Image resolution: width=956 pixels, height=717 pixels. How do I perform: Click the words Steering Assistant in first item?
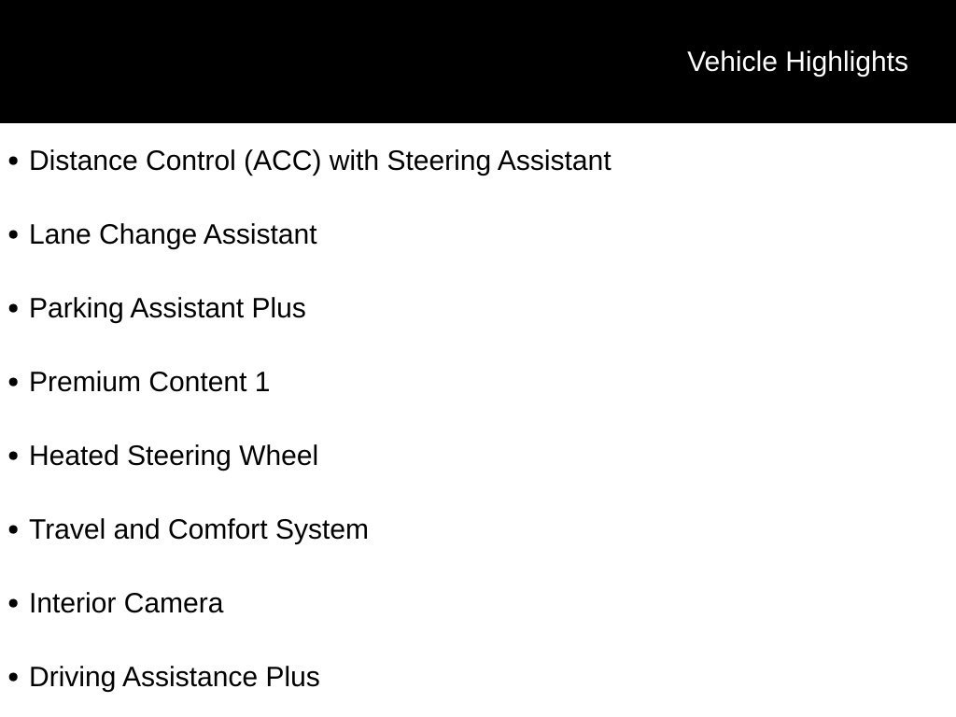click(x=499, y=162)
